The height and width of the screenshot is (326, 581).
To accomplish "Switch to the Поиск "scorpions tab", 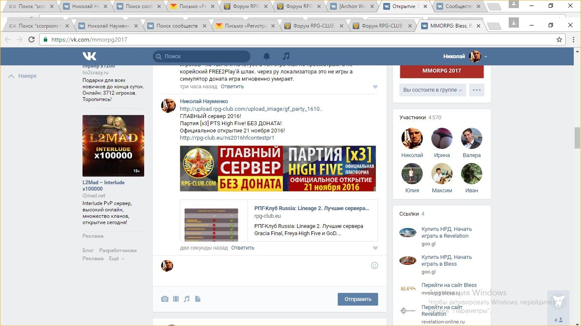I will 40,25.
